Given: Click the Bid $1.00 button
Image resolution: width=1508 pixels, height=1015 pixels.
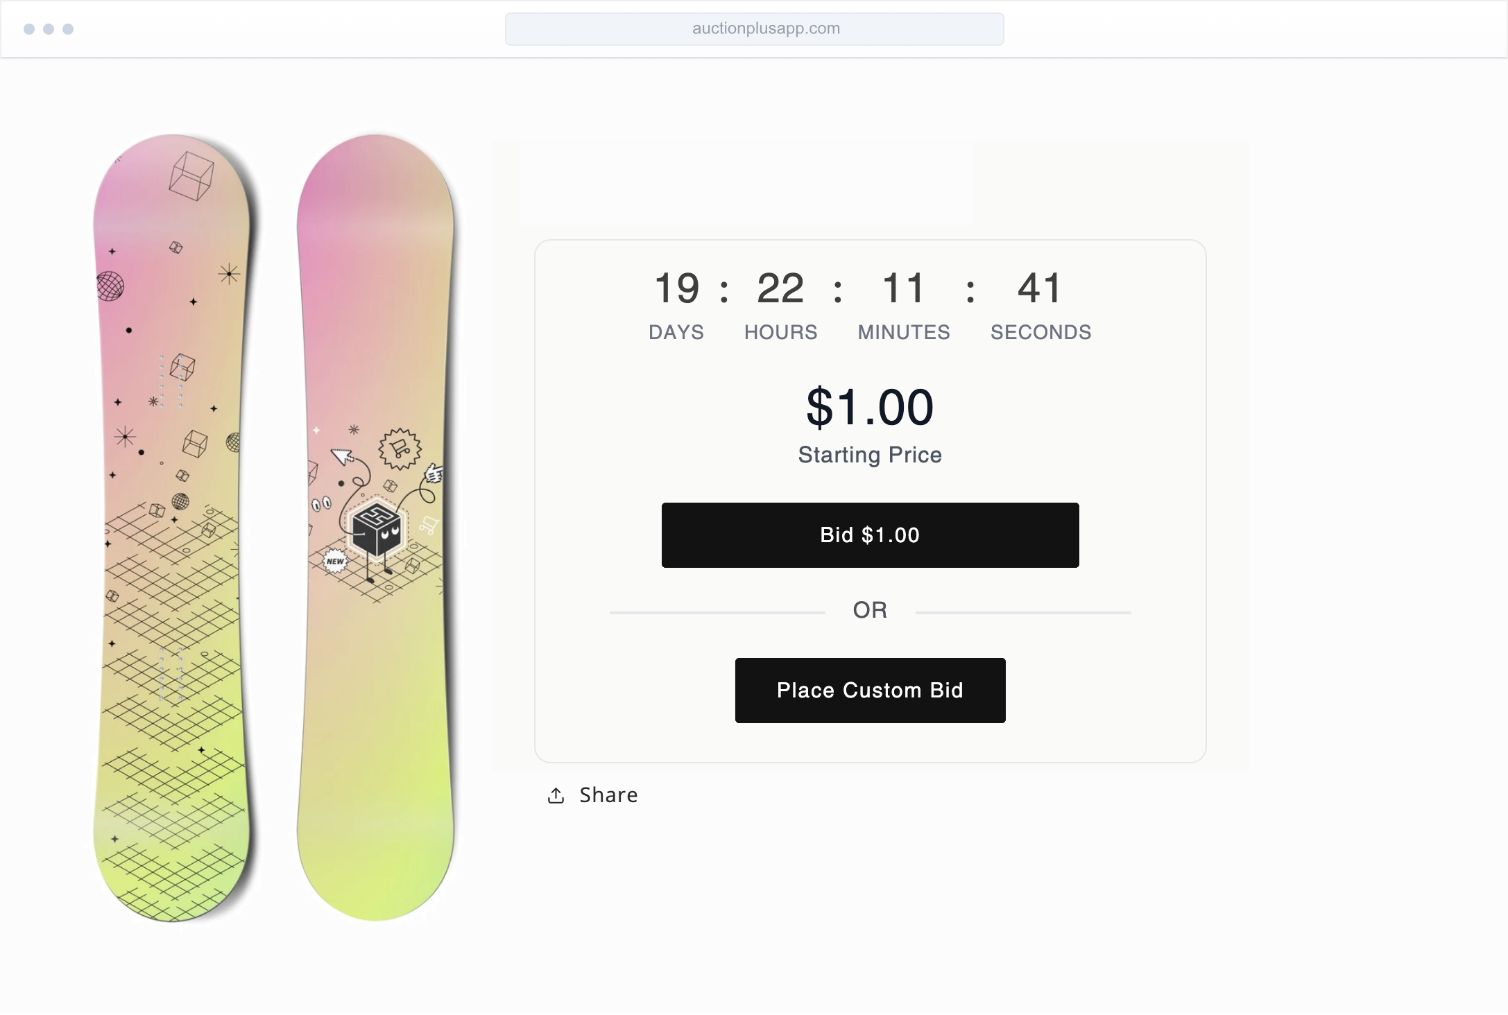Looking at the screenshot, I should (870, 535).
